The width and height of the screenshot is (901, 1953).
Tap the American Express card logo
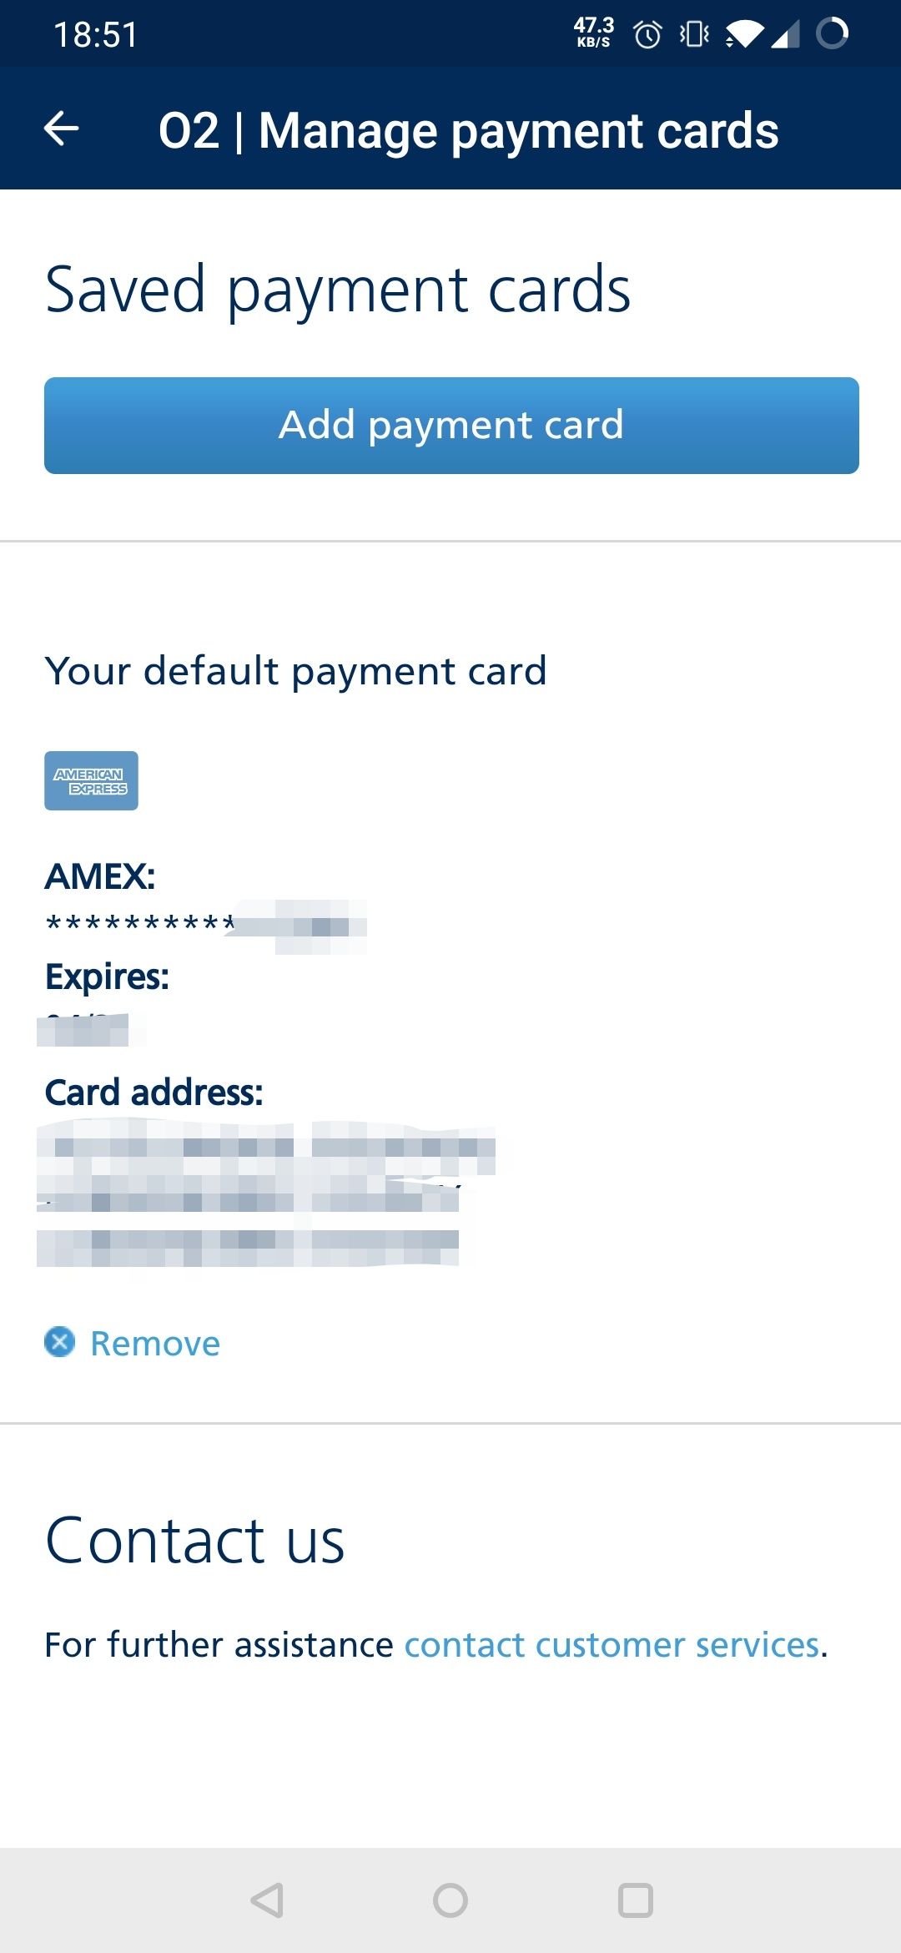point(91,780)
